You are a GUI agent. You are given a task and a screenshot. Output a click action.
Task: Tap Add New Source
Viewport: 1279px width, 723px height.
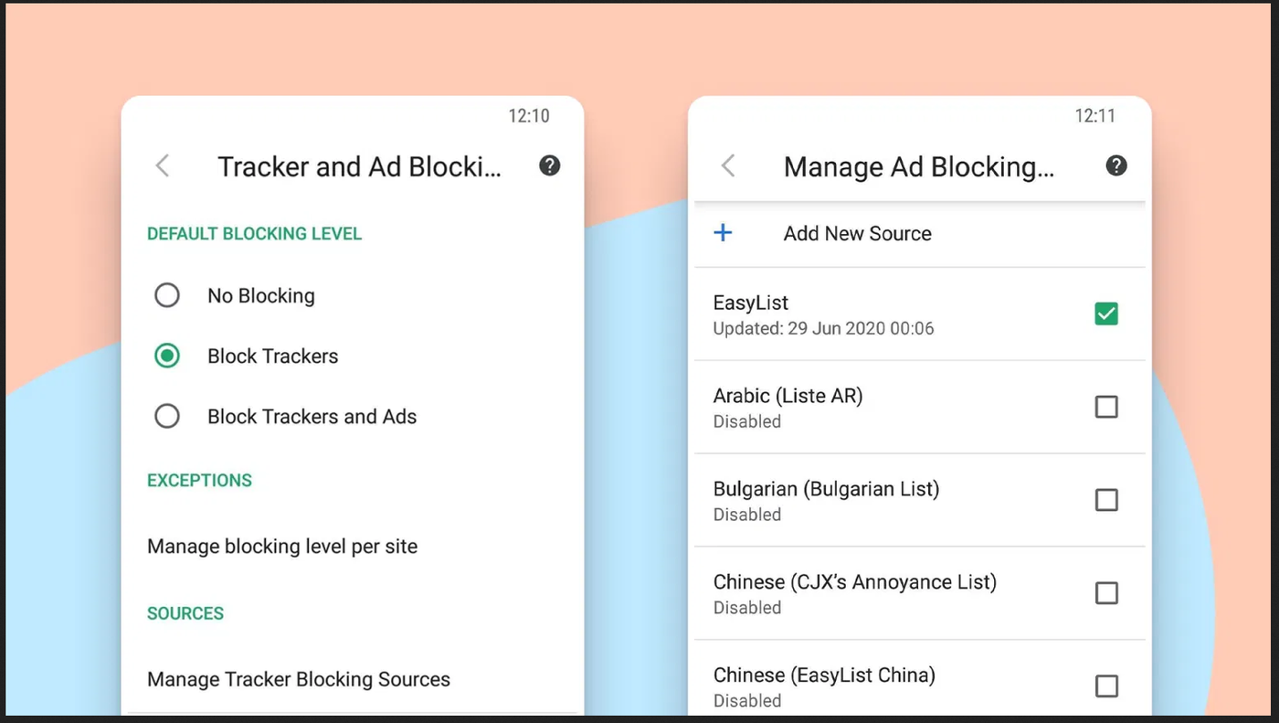point(857,233)
